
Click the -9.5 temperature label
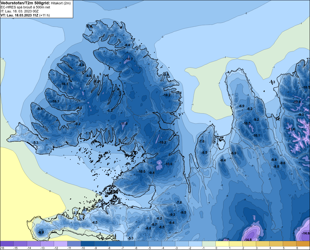click(x=183, y=212)
